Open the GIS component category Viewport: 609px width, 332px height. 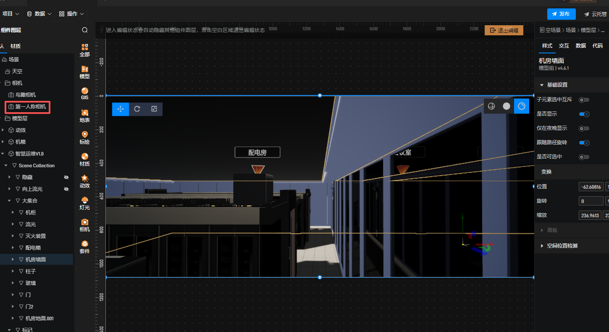click(85, 93)
